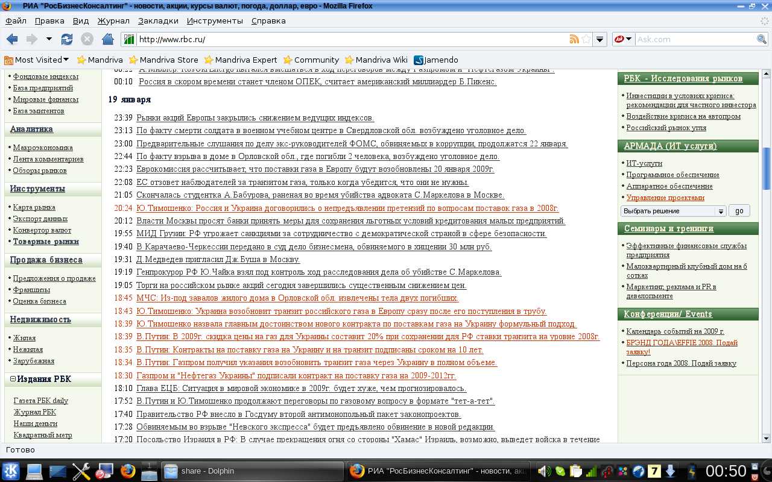Click the URL address field
The image size is (772, 482).
click(353, 39)
